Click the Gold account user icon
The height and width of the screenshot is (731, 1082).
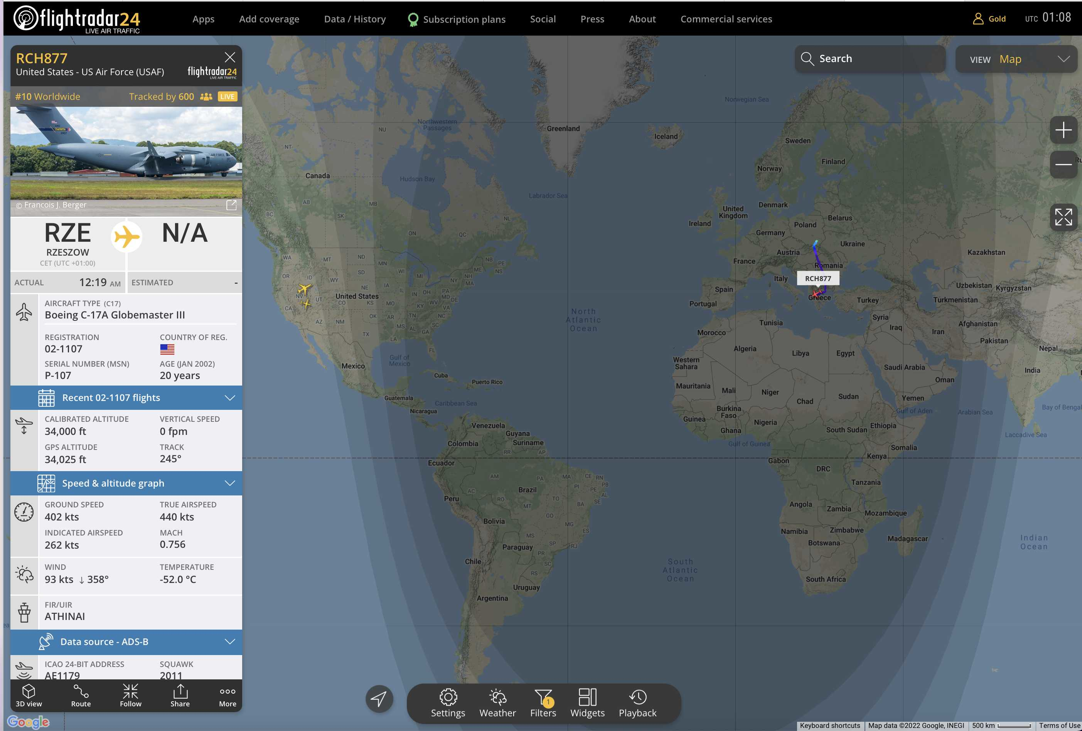[978, 19]
